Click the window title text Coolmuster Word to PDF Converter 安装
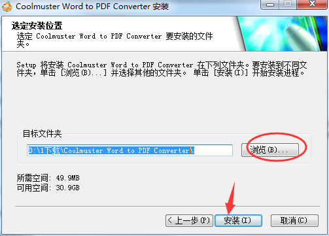The image size is (329, 236). coord(92,7)
